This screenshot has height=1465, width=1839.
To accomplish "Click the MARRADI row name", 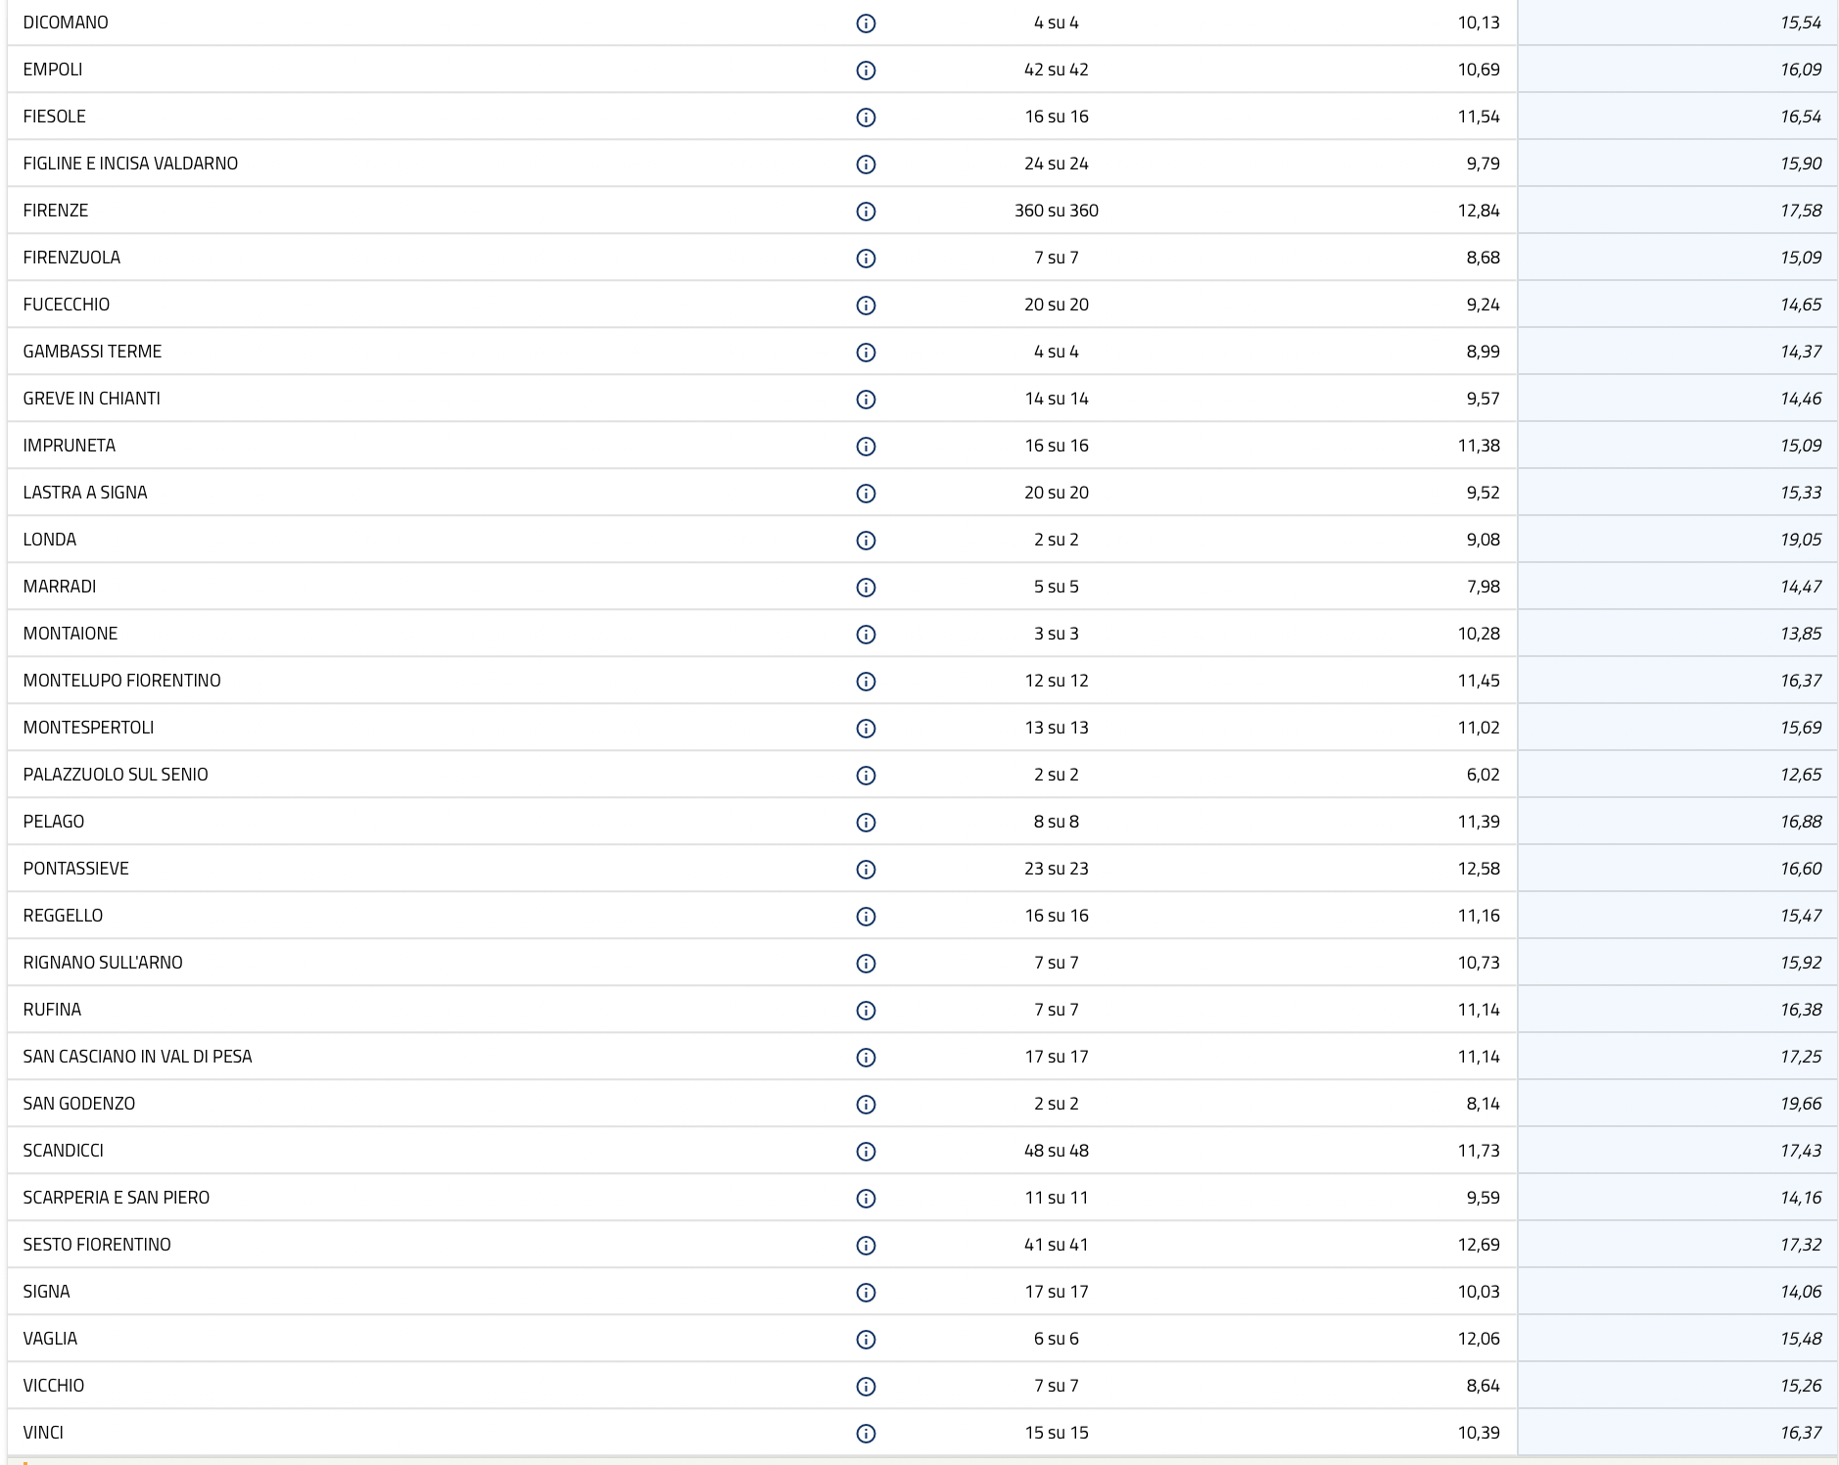I will pos(60,587).
